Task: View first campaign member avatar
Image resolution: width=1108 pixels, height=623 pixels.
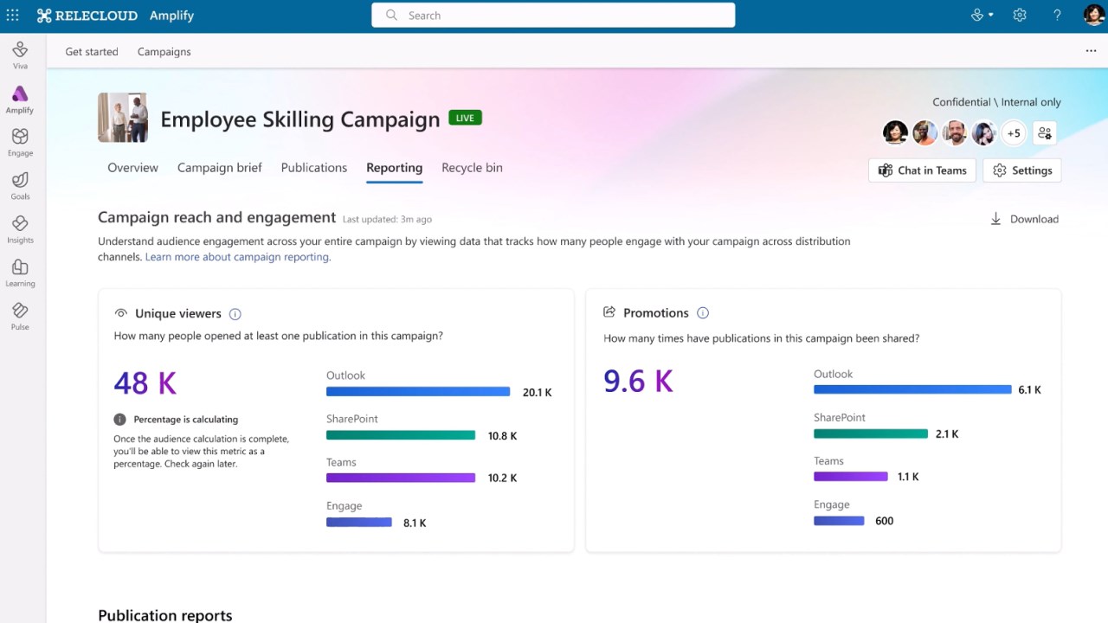Action: click(895, 133)
